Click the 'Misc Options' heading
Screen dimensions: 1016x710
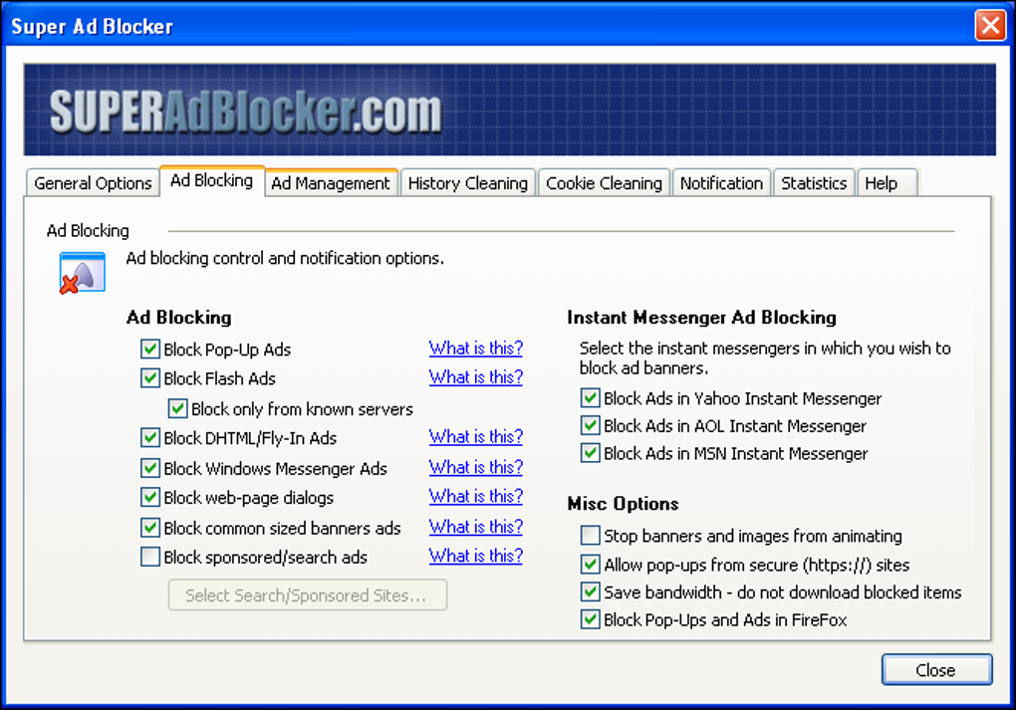click(623, 503)
